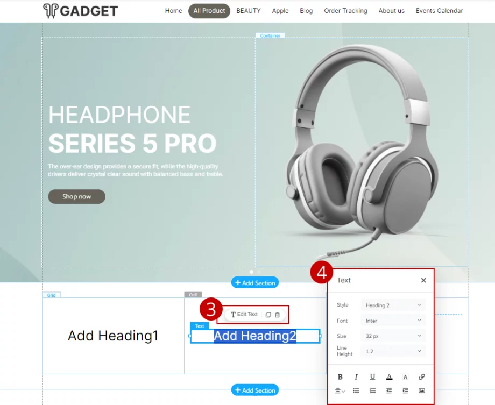Delete the text element with trash icon

(x=277, y=315)
